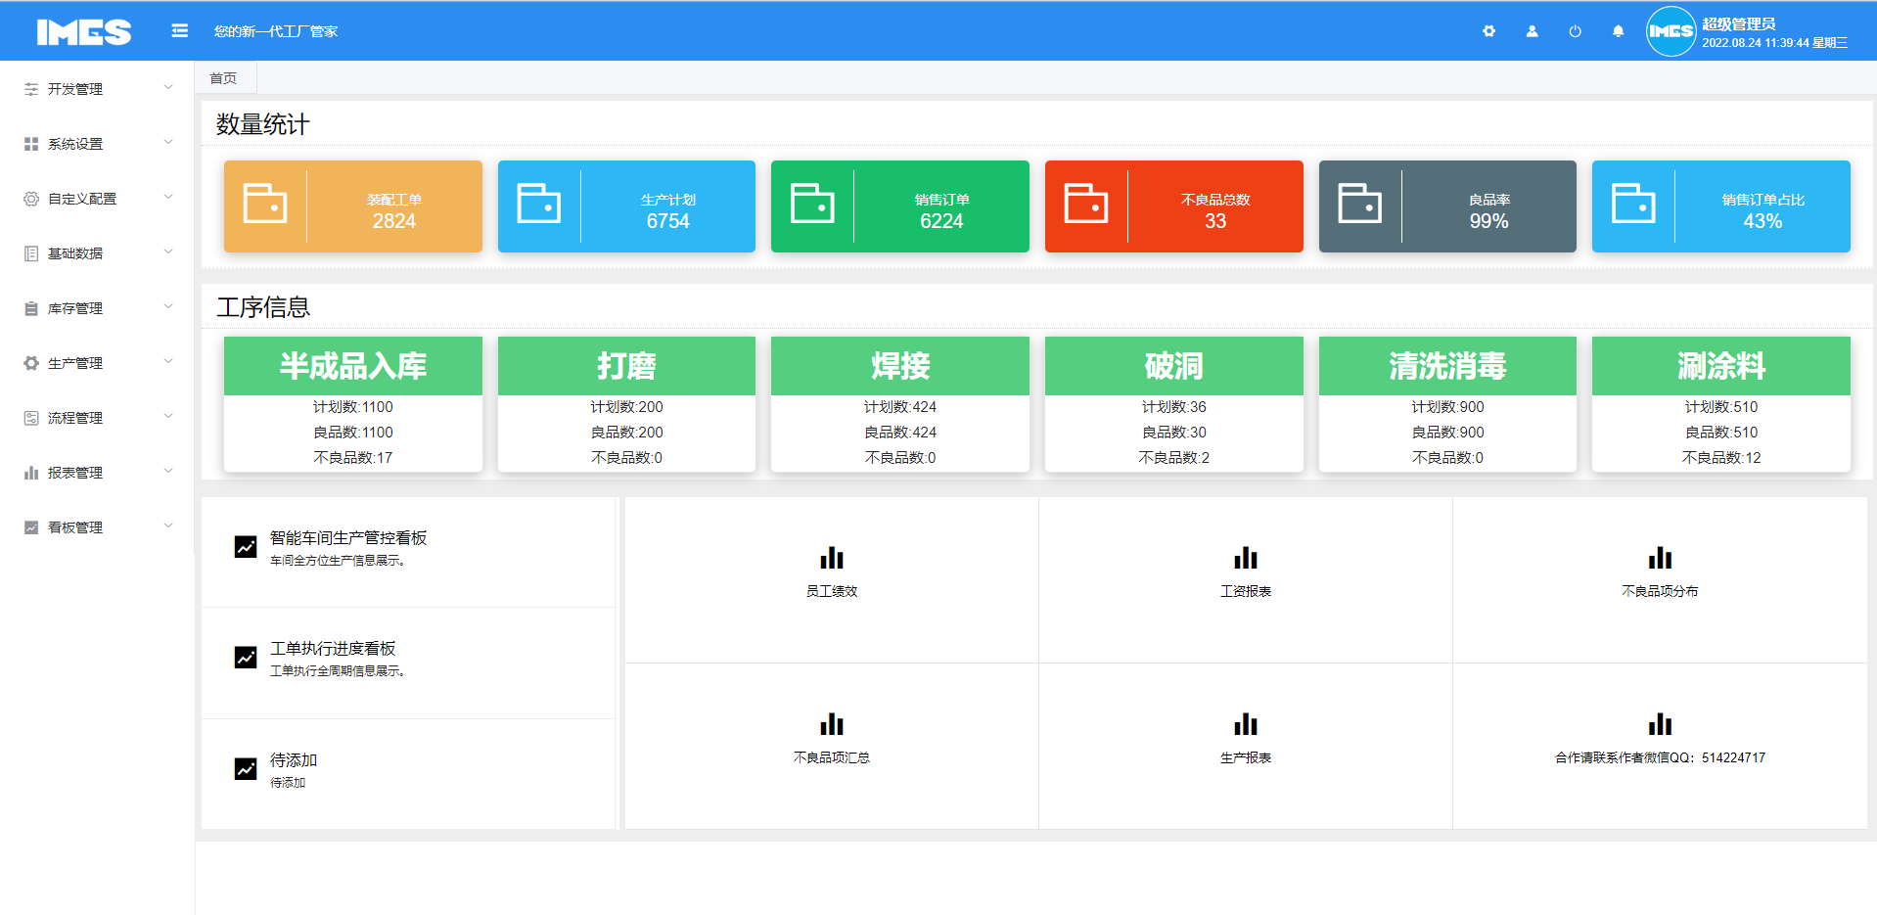Click 不良品数:17 under 半成品入库
This screenshot has height=915, width=1877.
(x=353, y=458)
